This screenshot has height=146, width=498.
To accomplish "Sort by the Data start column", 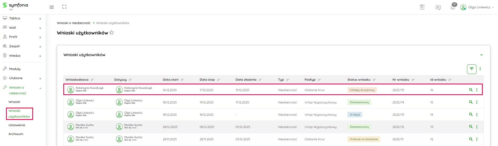I will [x=182, y=80].
